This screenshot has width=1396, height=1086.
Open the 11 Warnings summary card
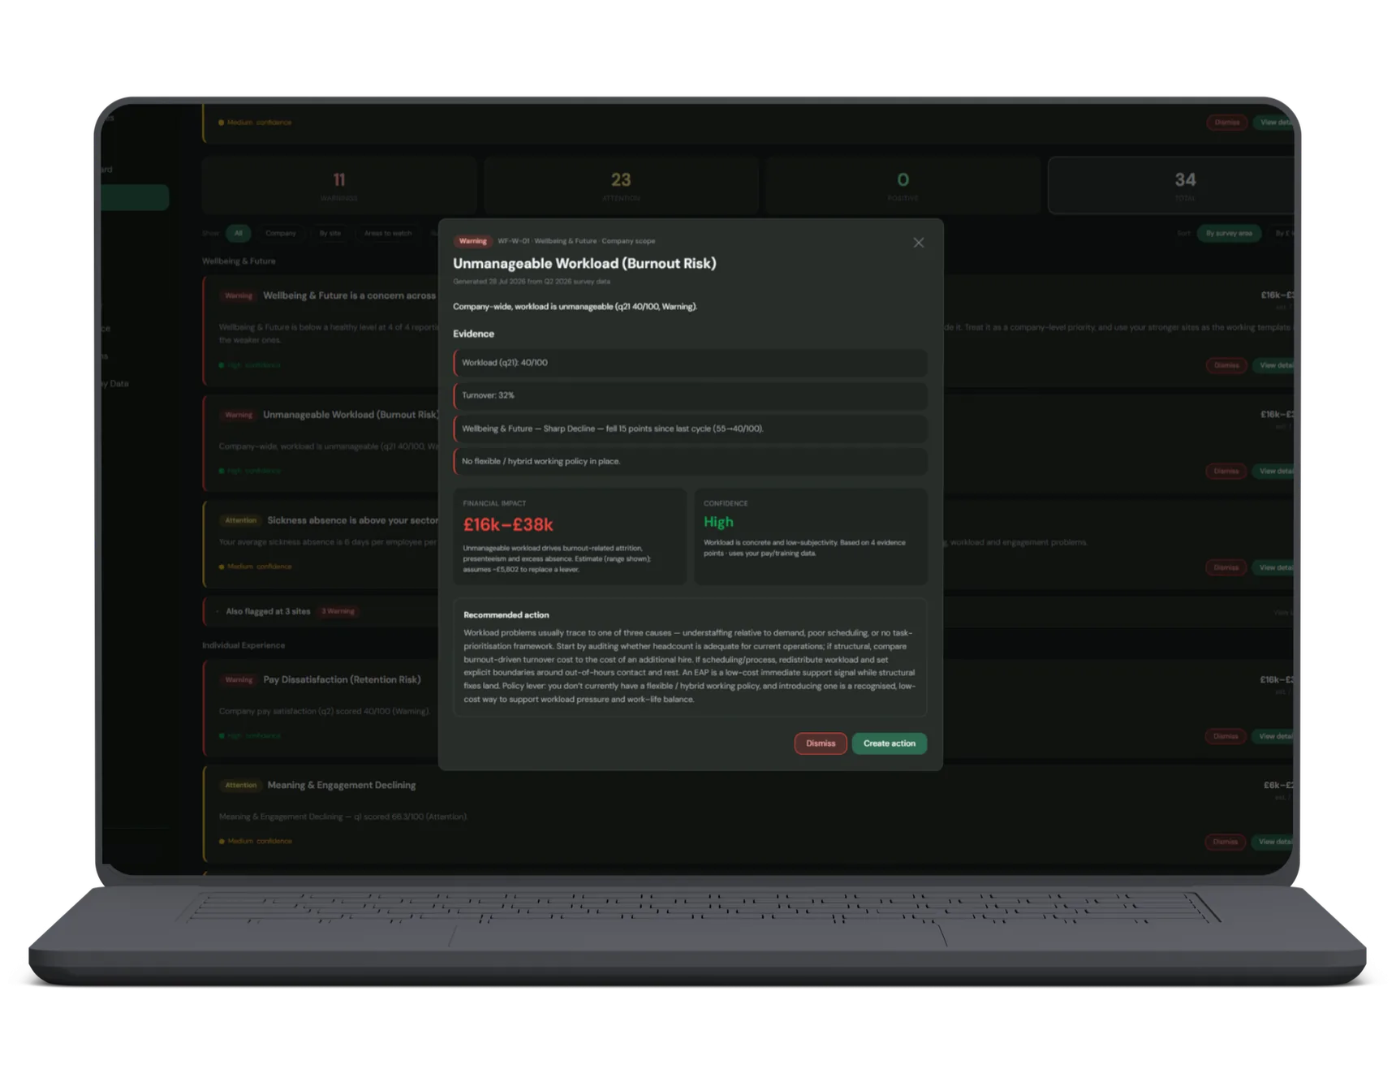click(x=338, y=185)
